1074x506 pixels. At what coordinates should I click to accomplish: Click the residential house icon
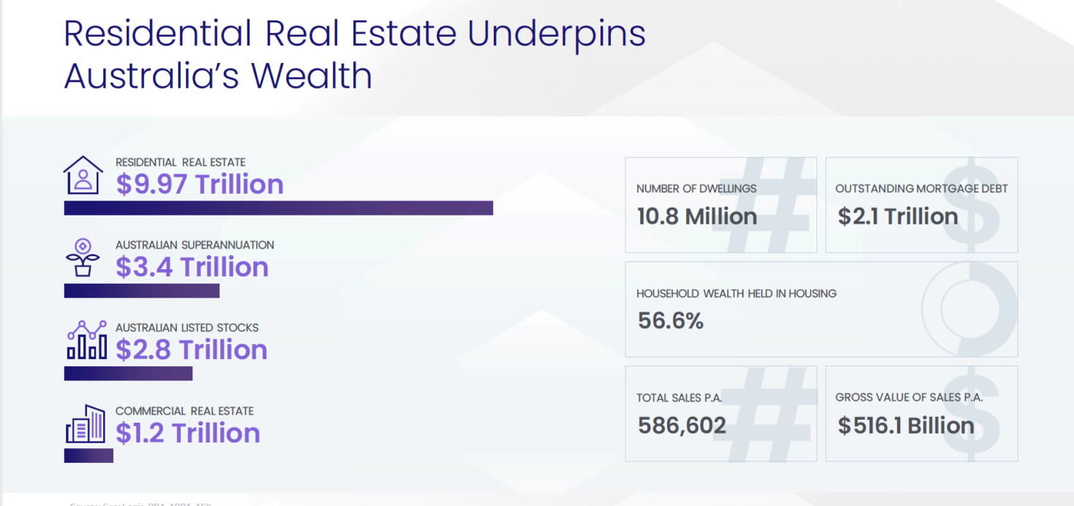(83, 175)
